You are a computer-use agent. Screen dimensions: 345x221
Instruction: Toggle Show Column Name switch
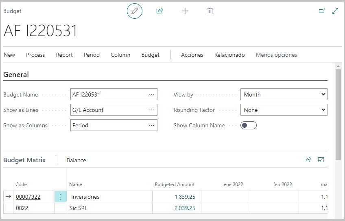pyautogui.click(x=249, y=125)
